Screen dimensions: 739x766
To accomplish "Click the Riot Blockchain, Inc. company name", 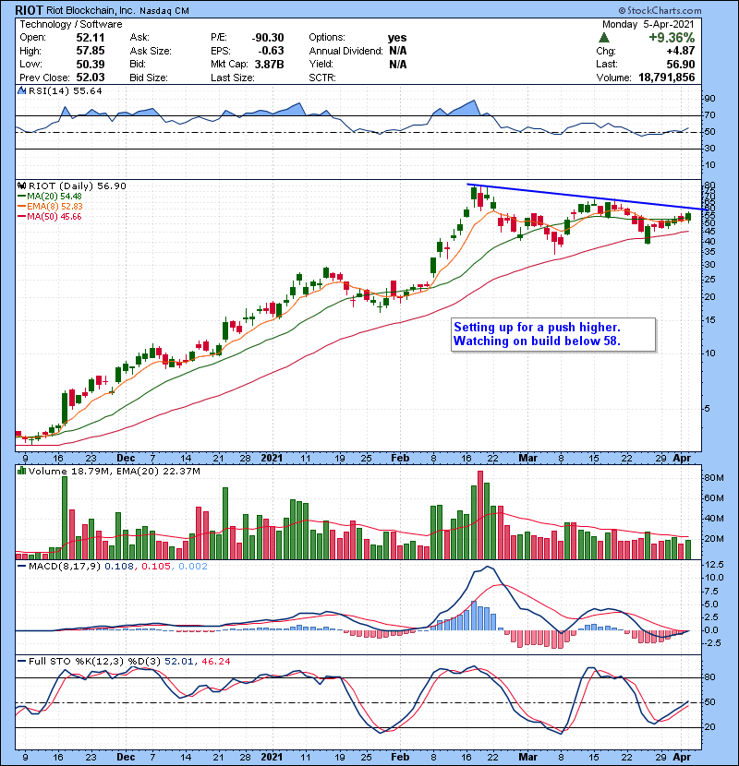I will point(91,11).
